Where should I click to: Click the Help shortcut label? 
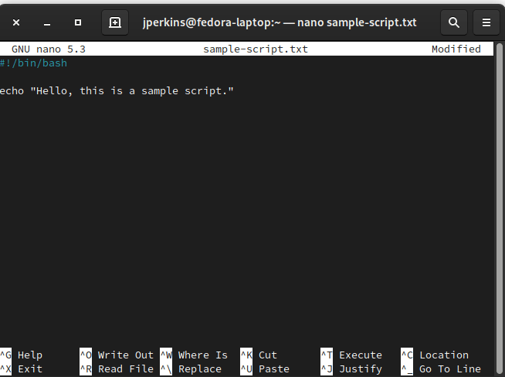click(x=30, y=355)
